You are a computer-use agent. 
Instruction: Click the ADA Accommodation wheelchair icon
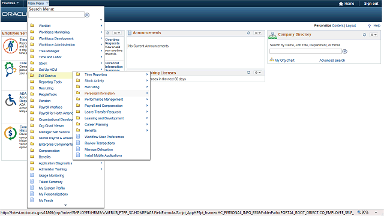[11, 100]
